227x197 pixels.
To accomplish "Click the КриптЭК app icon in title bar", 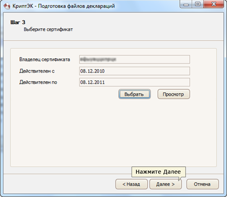I will click(x=7, y=6).
